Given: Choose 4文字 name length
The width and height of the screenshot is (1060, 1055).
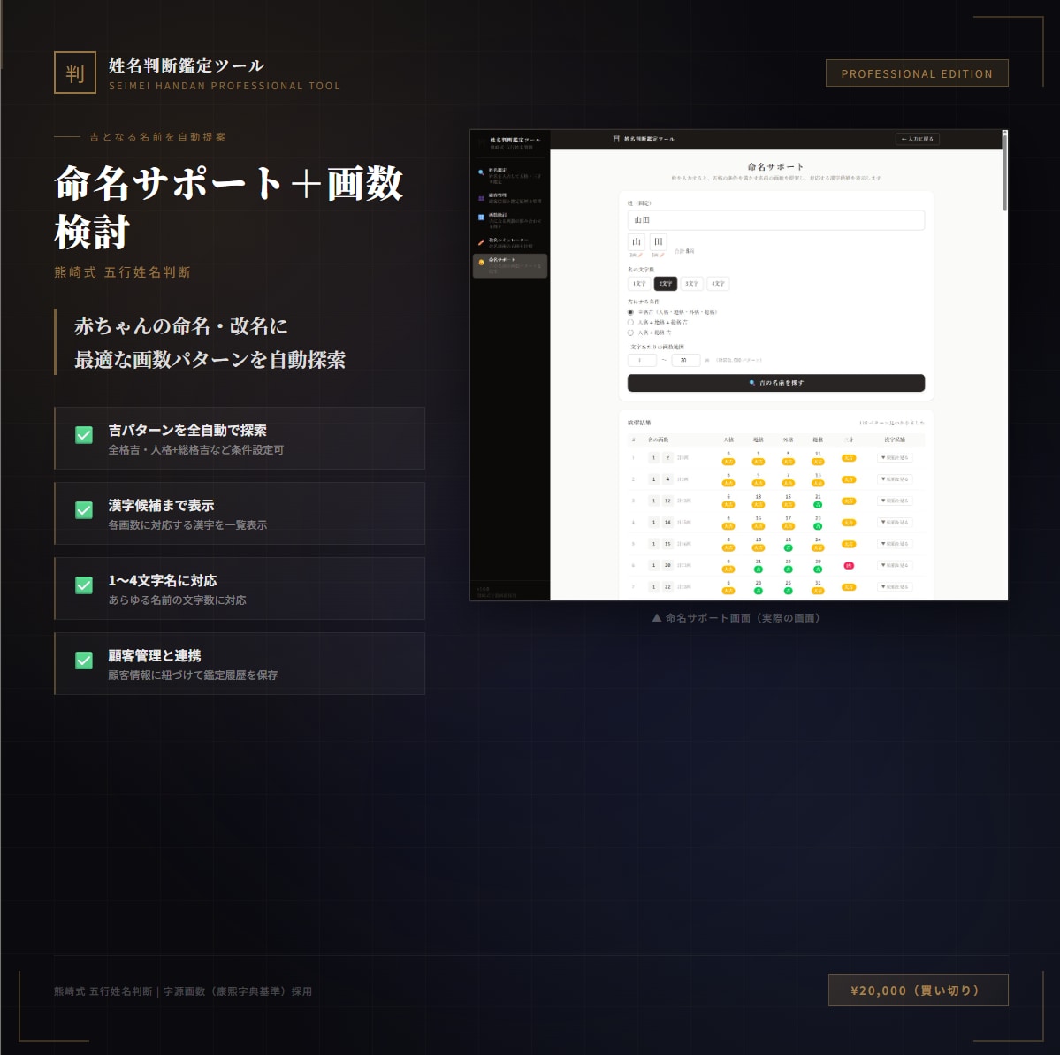Looking at the screenshot, I should pos(718,284).
